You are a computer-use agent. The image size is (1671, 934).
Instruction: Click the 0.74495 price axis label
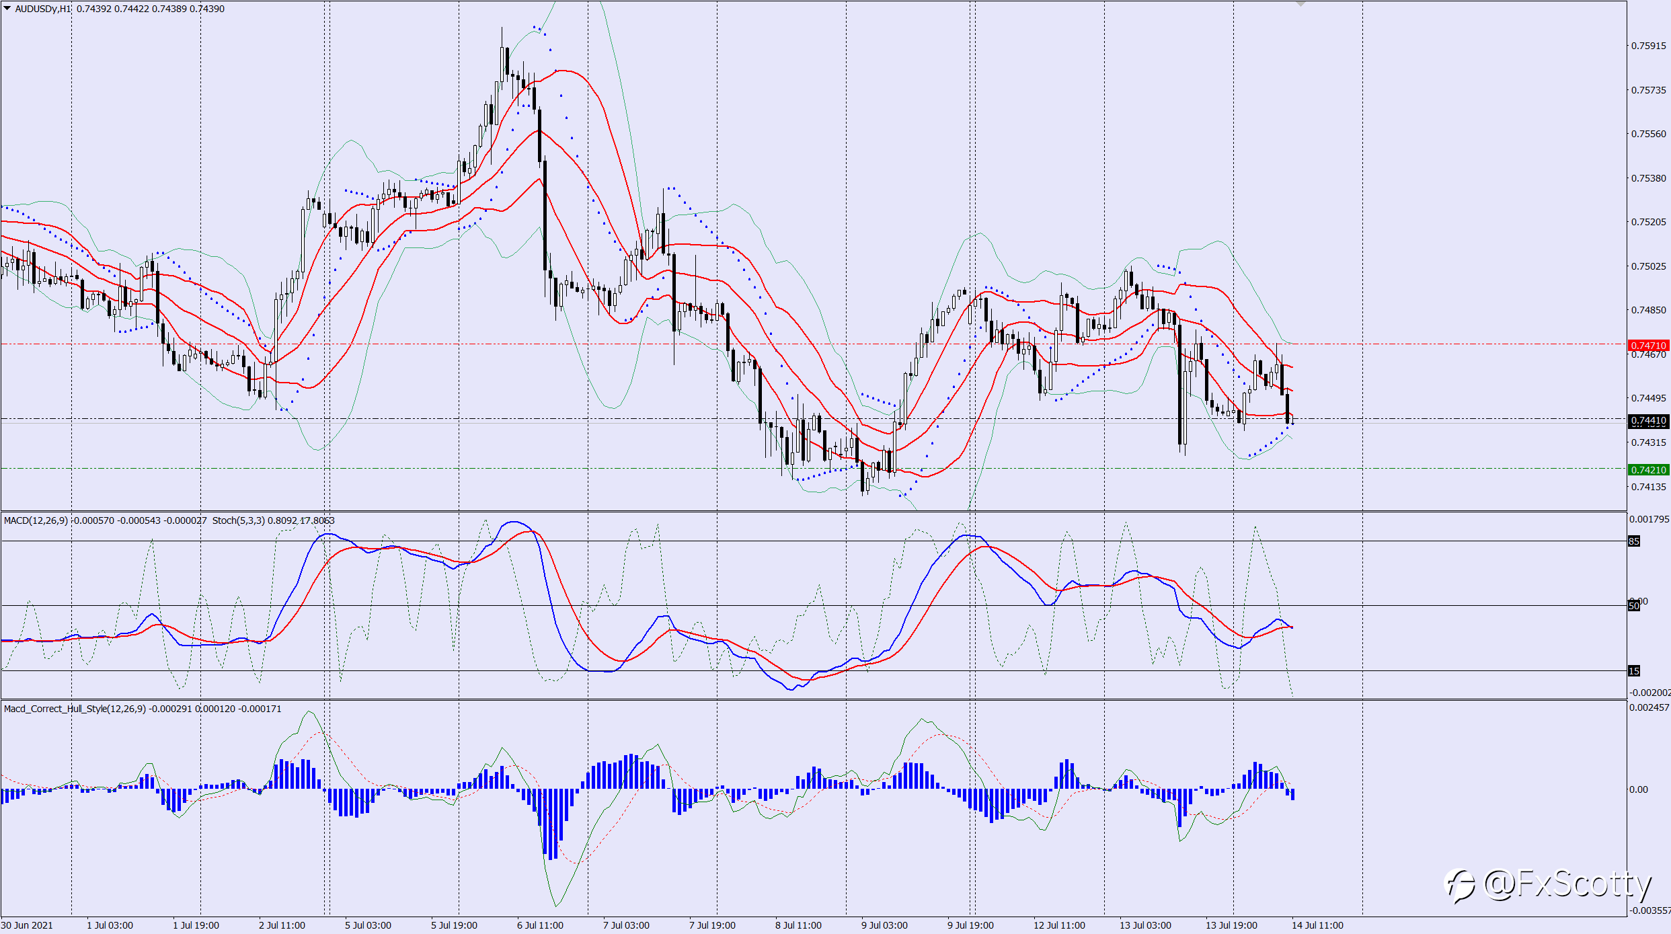[x=1649, y=398]
